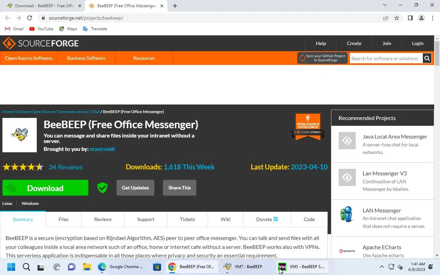Switch to the Code tab
This screenshot has width=440, height=275.
[x=309, y=219]
